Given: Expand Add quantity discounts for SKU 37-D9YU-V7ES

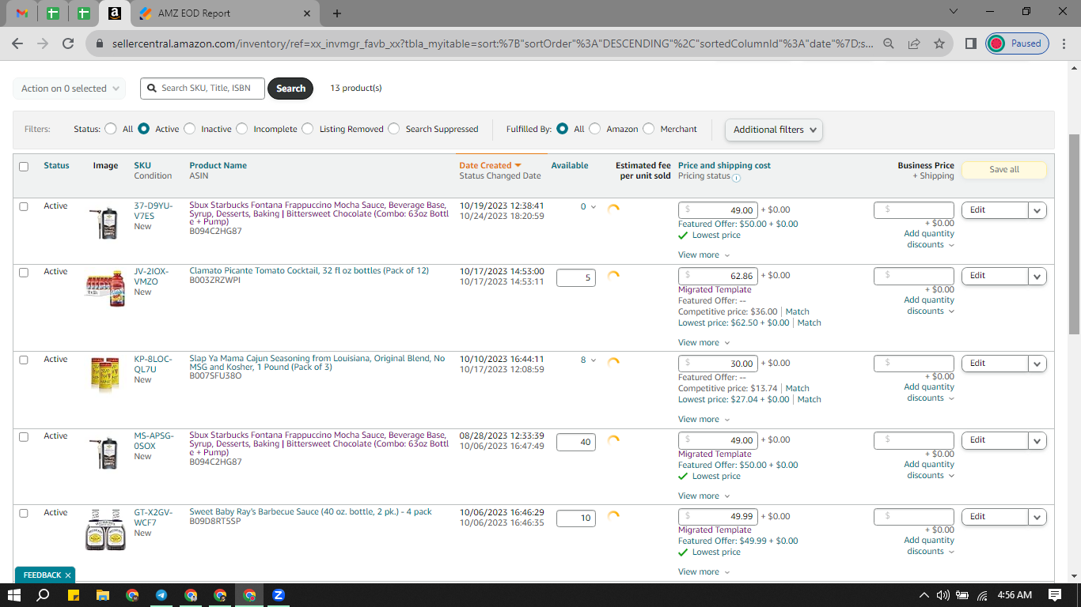Looking at the screenshot, I should click(x=929, y=239).
